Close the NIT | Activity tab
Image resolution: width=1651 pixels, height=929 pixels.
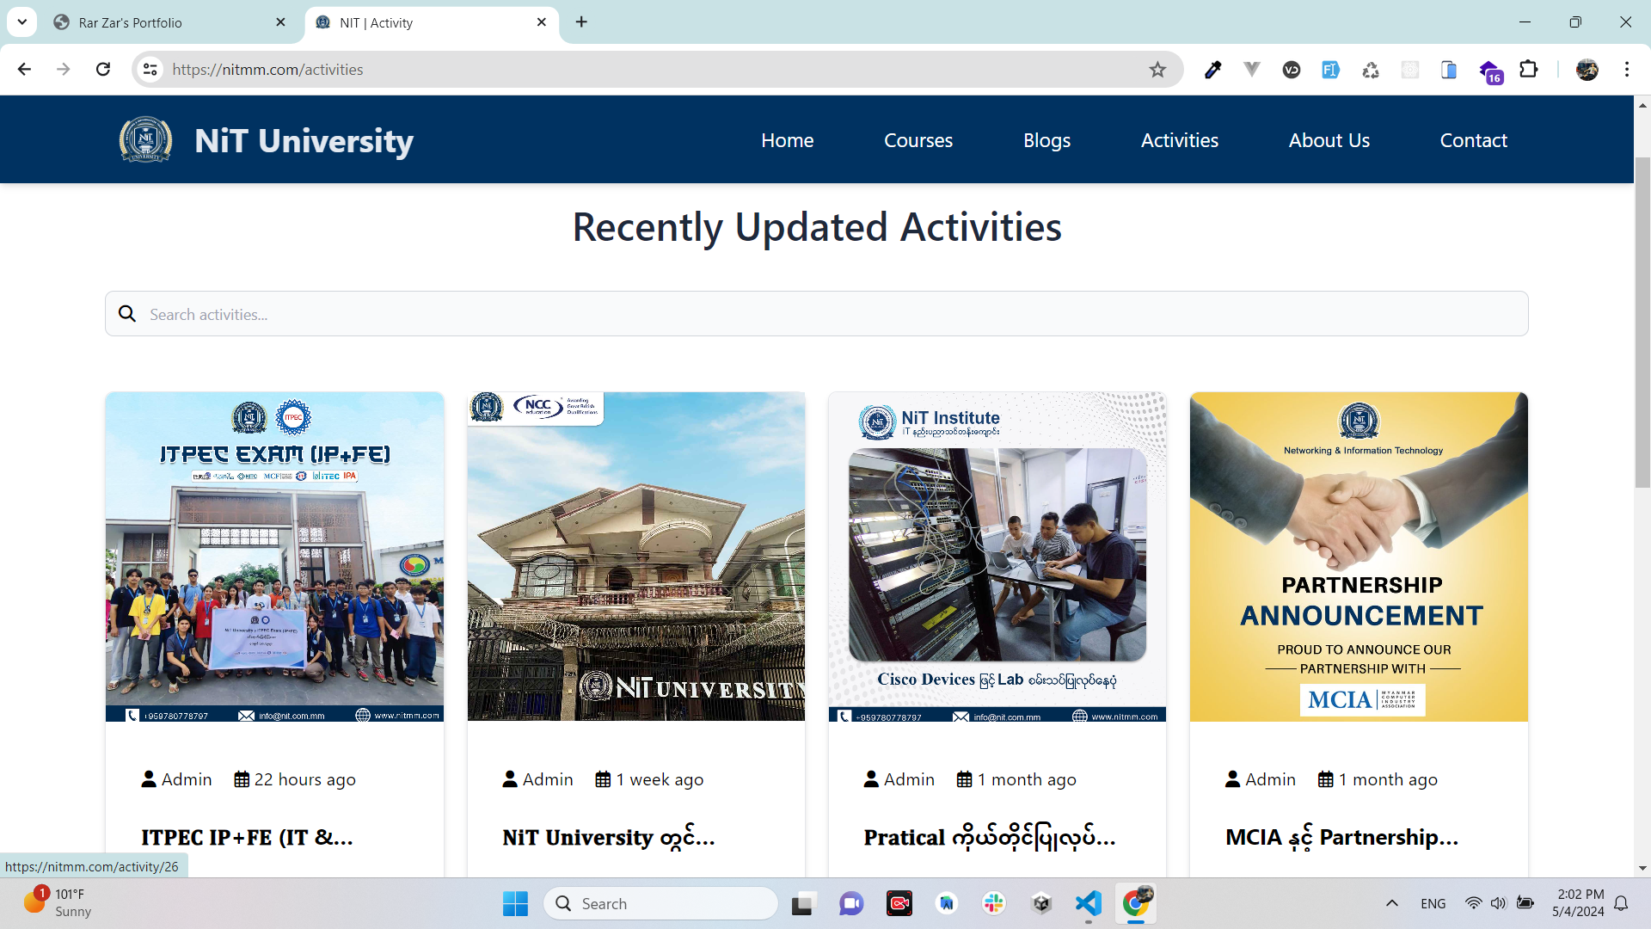tap(542, 22)
